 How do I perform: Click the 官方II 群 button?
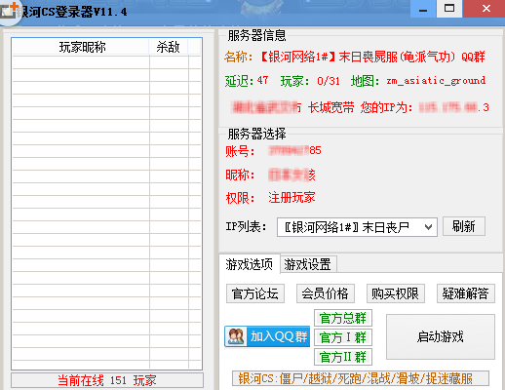click(x=343, y=357)
